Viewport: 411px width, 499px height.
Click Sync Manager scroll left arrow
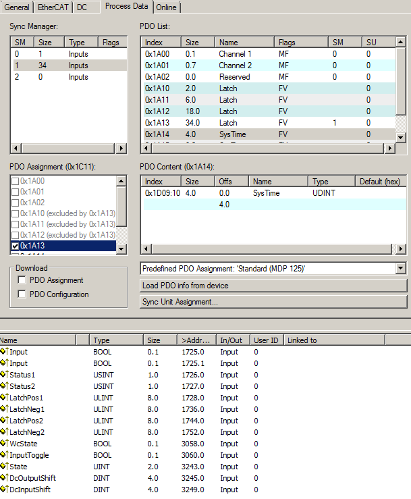pyautogui.click(x=16, y=148)
